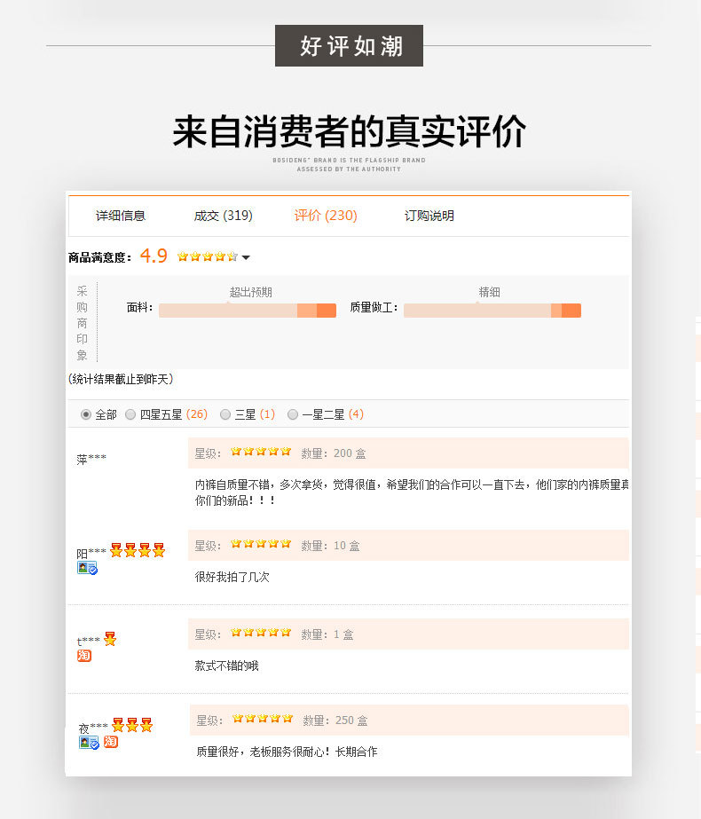
Task: Click the 超出预期 label above 面料 bar
Action: 251,292
